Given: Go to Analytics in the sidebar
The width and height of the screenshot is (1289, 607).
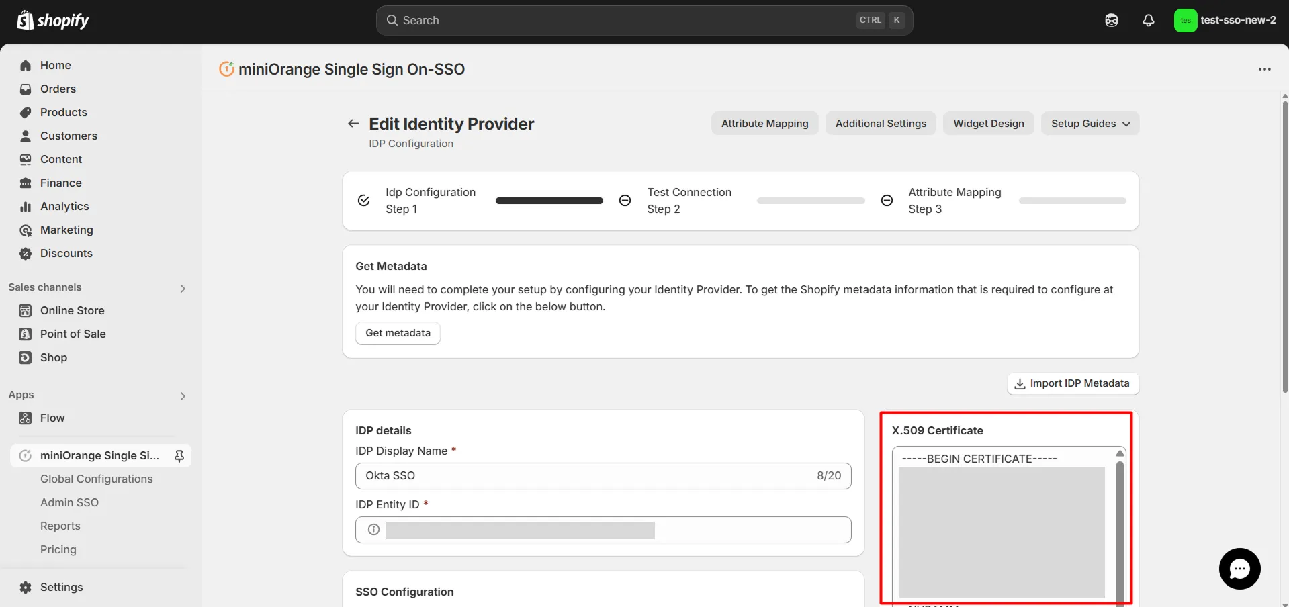Looking at the screenshot, I should click(x=64, y=206).
